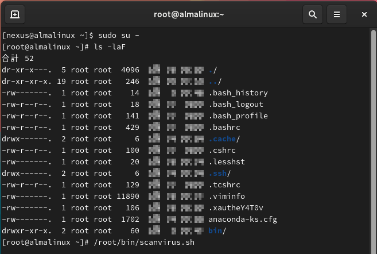Click the .viminfo filename
Viewport: 377px width, 254px height.
pos(229,197)
